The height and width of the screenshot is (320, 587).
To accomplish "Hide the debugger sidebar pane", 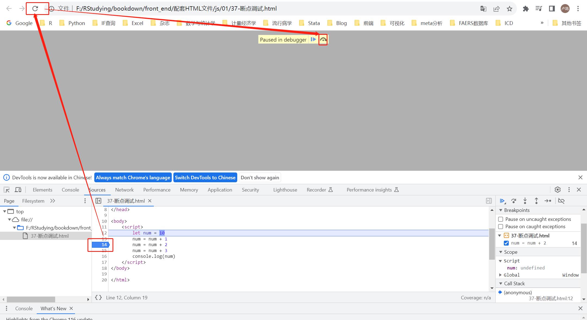I will click(x=489, y=201).
